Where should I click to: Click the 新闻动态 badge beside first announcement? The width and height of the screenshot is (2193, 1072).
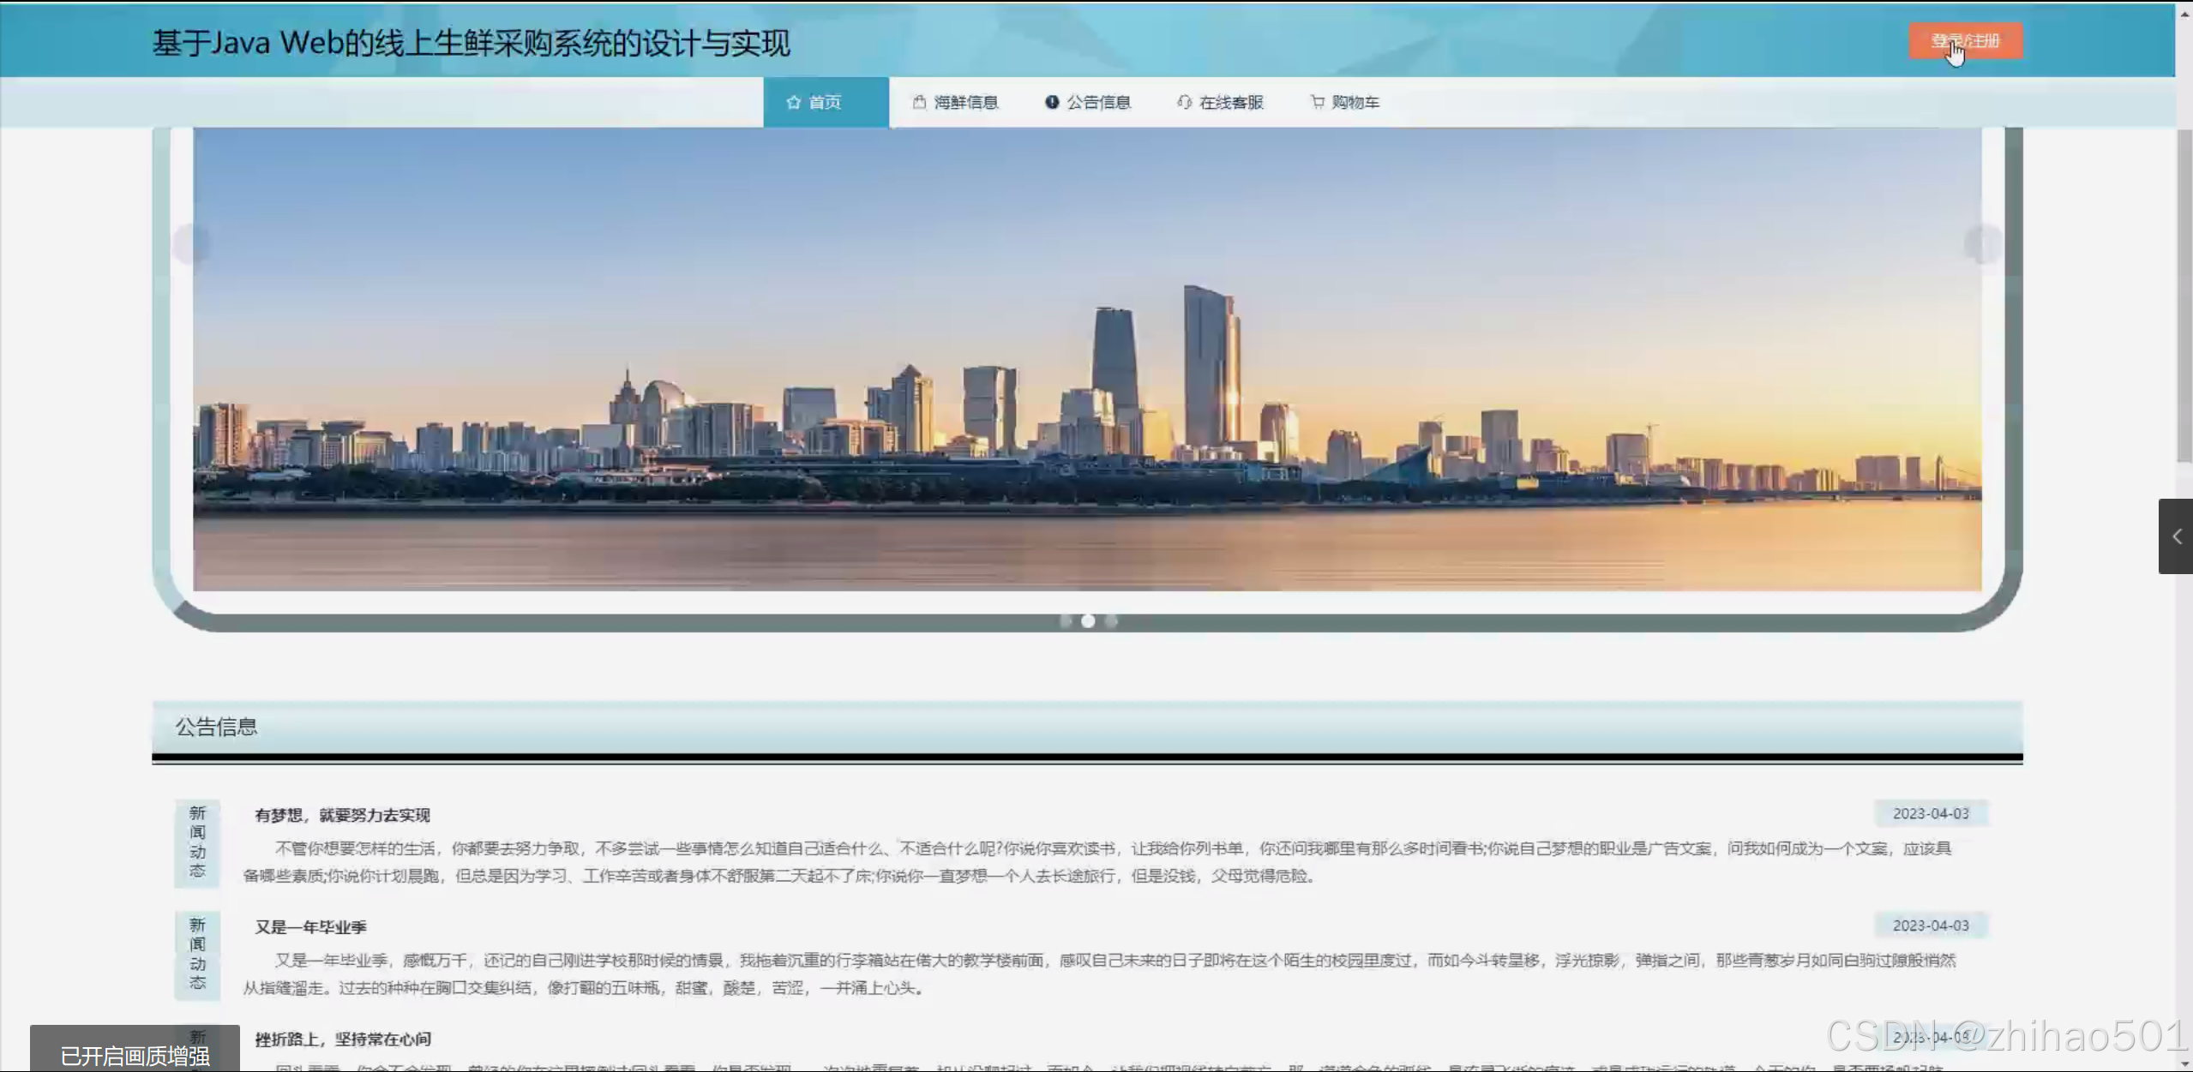197,842
